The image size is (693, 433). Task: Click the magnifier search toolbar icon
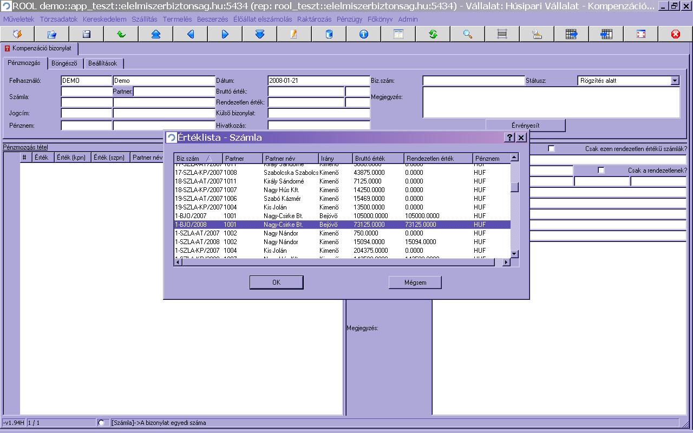468,34
